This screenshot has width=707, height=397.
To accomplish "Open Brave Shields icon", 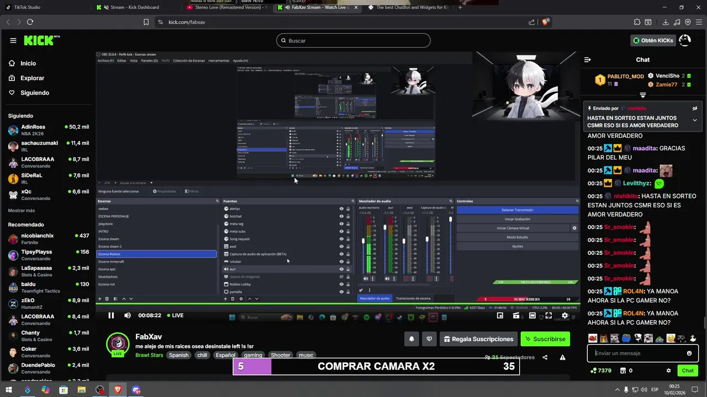I will 545,22.
